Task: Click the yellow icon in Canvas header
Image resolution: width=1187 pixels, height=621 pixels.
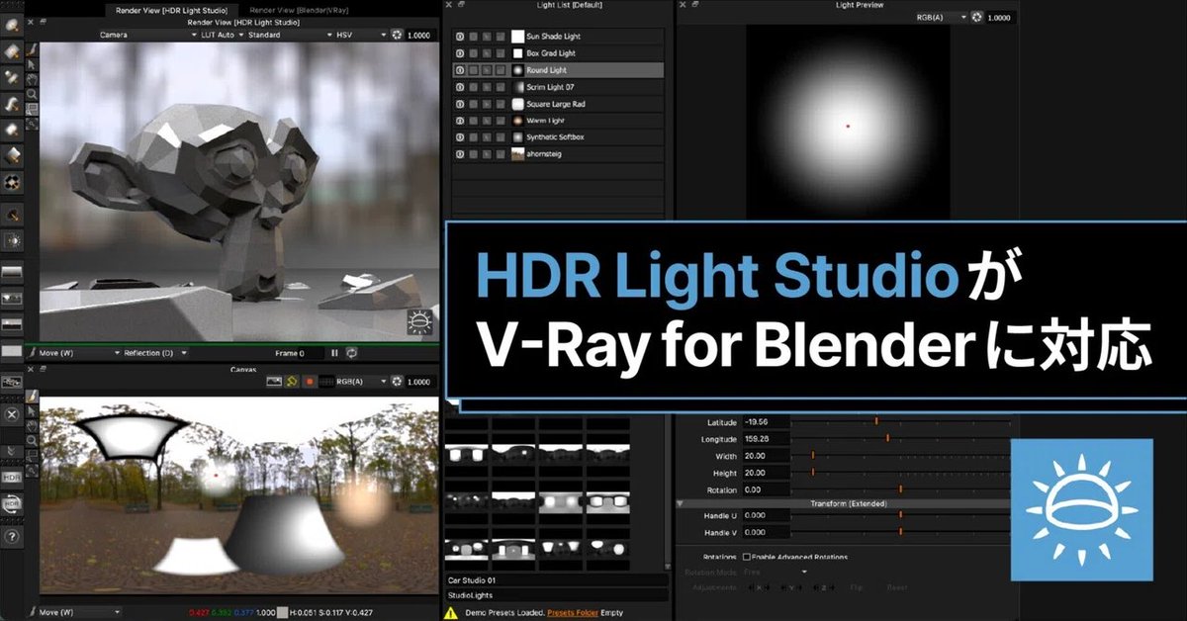Action: coord(292,381)
